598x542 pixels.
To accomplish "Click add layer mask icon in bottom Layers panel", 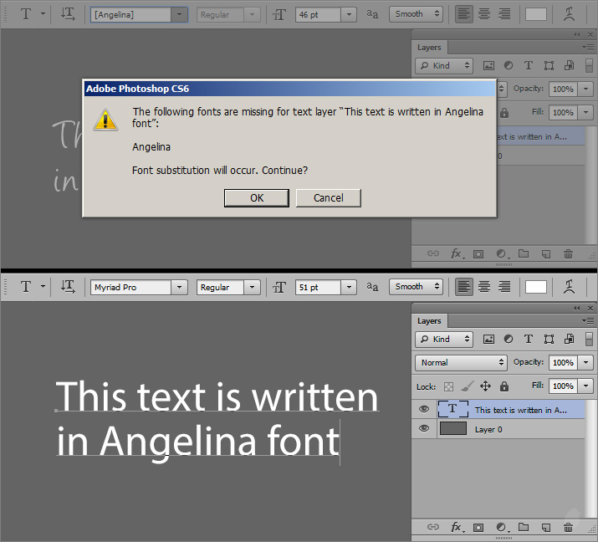I will [478, 527].
